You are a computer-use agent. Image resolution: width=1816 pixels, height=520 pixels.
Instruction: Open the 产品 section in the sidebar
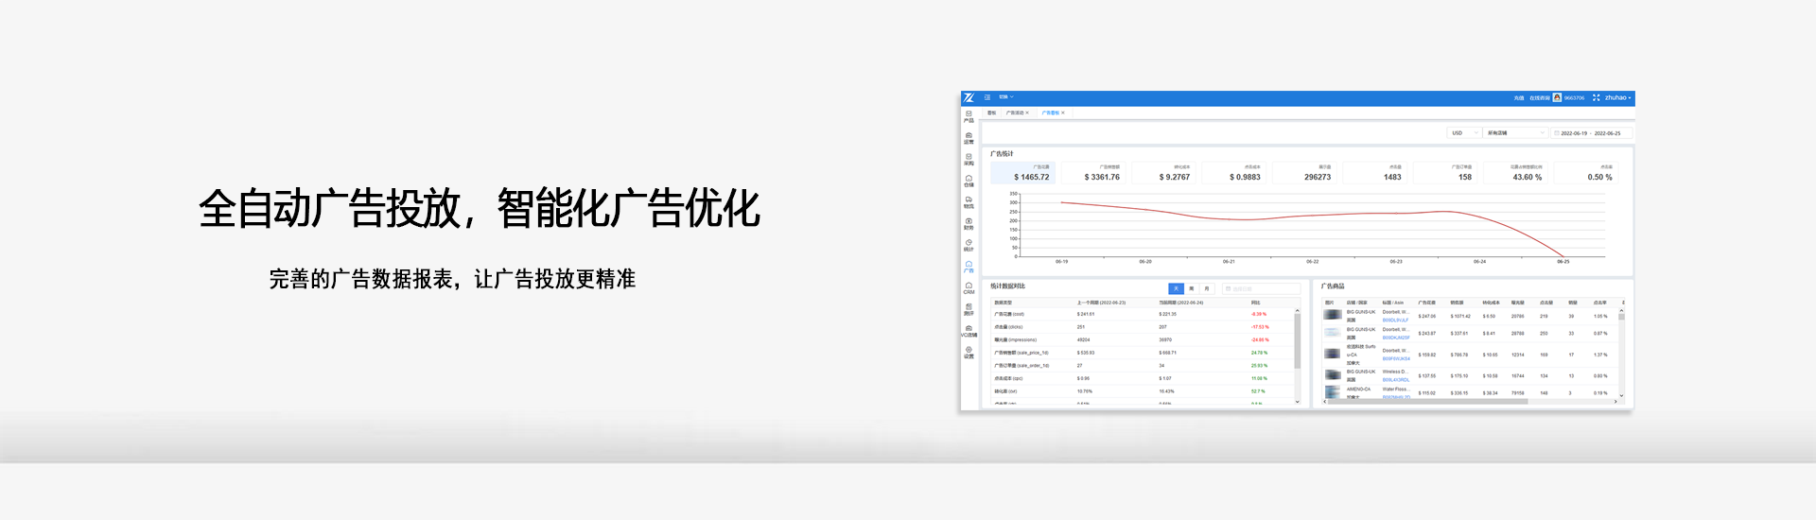click(x=969, y=116)
